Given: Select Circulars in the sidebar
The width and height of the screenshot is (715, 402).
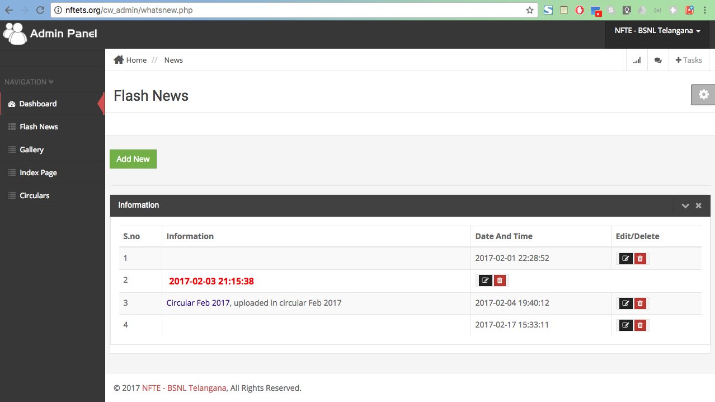Looking at the screenshot, I should (34, 196).
